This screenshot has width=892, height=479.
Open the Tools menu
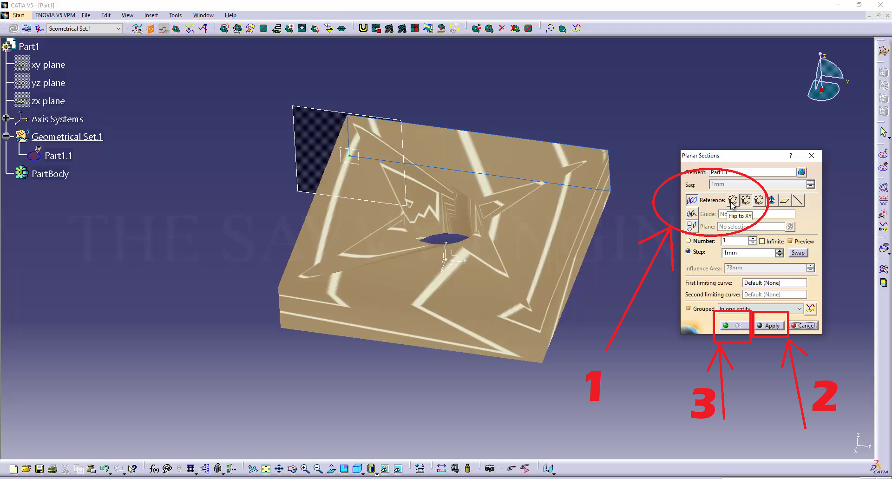coord(175,15)
